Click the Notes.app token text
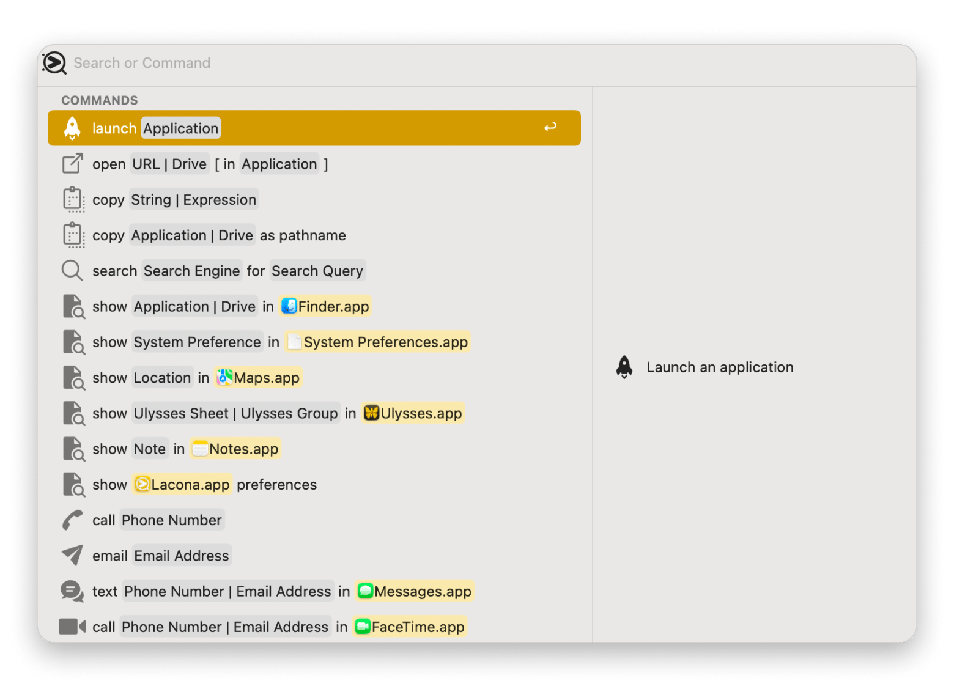Viewport: 954px width, 692px height. [244, 449]
